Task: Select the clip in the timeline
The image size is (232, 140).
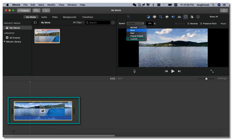Action: point(43,111)
